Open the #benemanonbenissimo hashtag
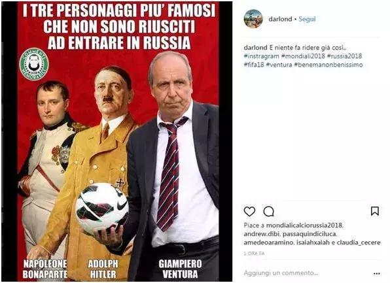 point(328,65)
